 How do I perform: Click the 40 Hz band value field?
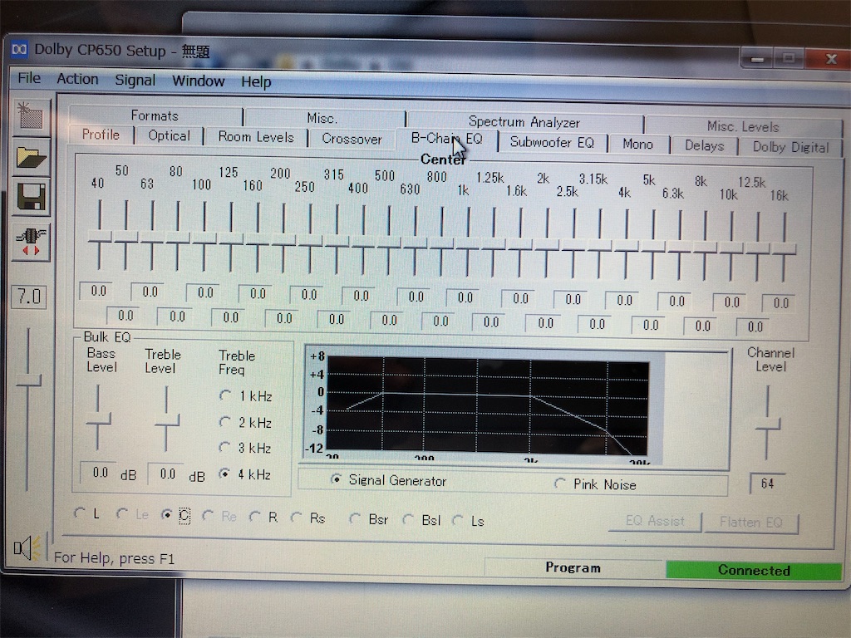coord(96,291)
